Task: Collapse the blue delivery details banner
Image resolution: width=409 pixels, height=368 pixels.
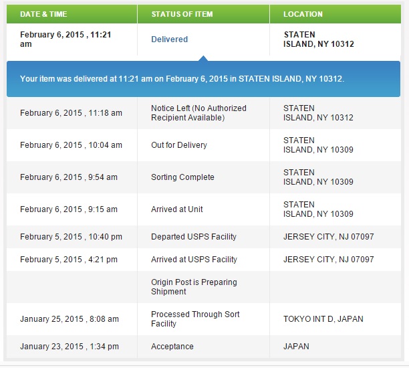Action: click(203, 79)
